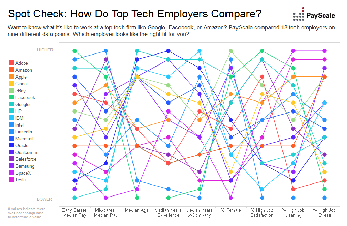Select the Cisco legend color square
This screenshot has width=347, height=226.
pyautogui.click(x=11, y=84)
